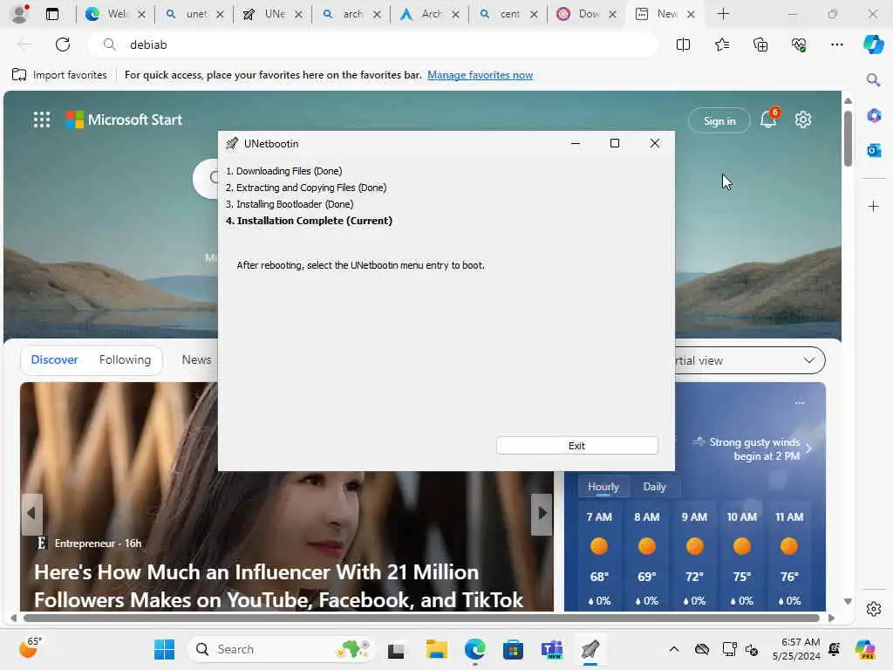
Task: Open File Explorer from taskbar
Action: click(x=436, y=649)
